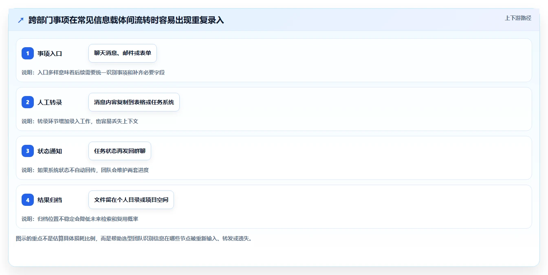This screenshot has height=275, width=548.
Task: Click the footer text 图示的重点不是估算具体损耗比例
Action: [x=134, y=238]
